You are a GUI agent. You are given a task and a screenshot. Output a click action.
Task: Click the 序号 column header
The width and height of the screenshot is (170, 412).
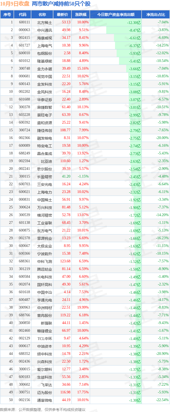tap(7, 15)
